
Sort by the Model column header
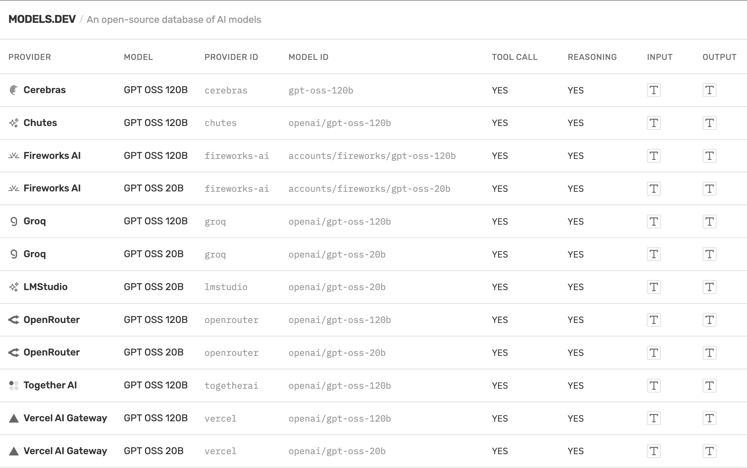(x=138, y=57)
